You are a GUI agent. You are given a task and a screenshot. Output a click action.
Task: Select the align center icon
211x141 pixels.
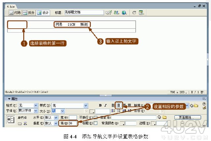click(119, 105)
